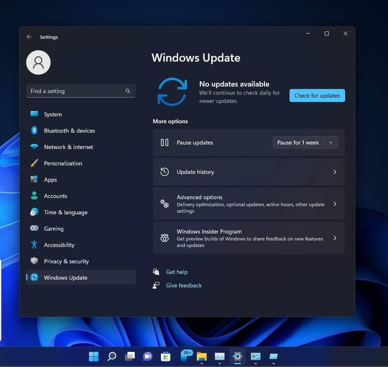
Task: Click the Windows Update sidebar icon
Action: pos(34,277)
